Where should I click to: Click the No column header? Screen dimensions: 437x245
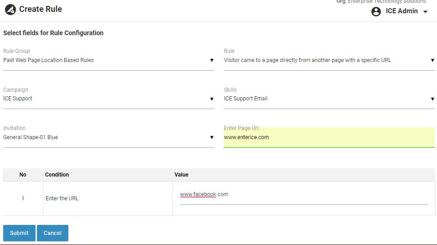[x=23, y=175]
